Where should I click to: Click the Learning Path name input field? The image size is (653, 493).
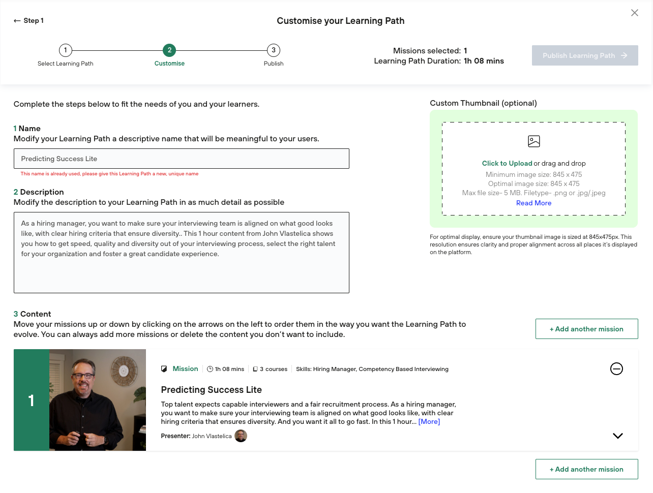tap(182, 159)
